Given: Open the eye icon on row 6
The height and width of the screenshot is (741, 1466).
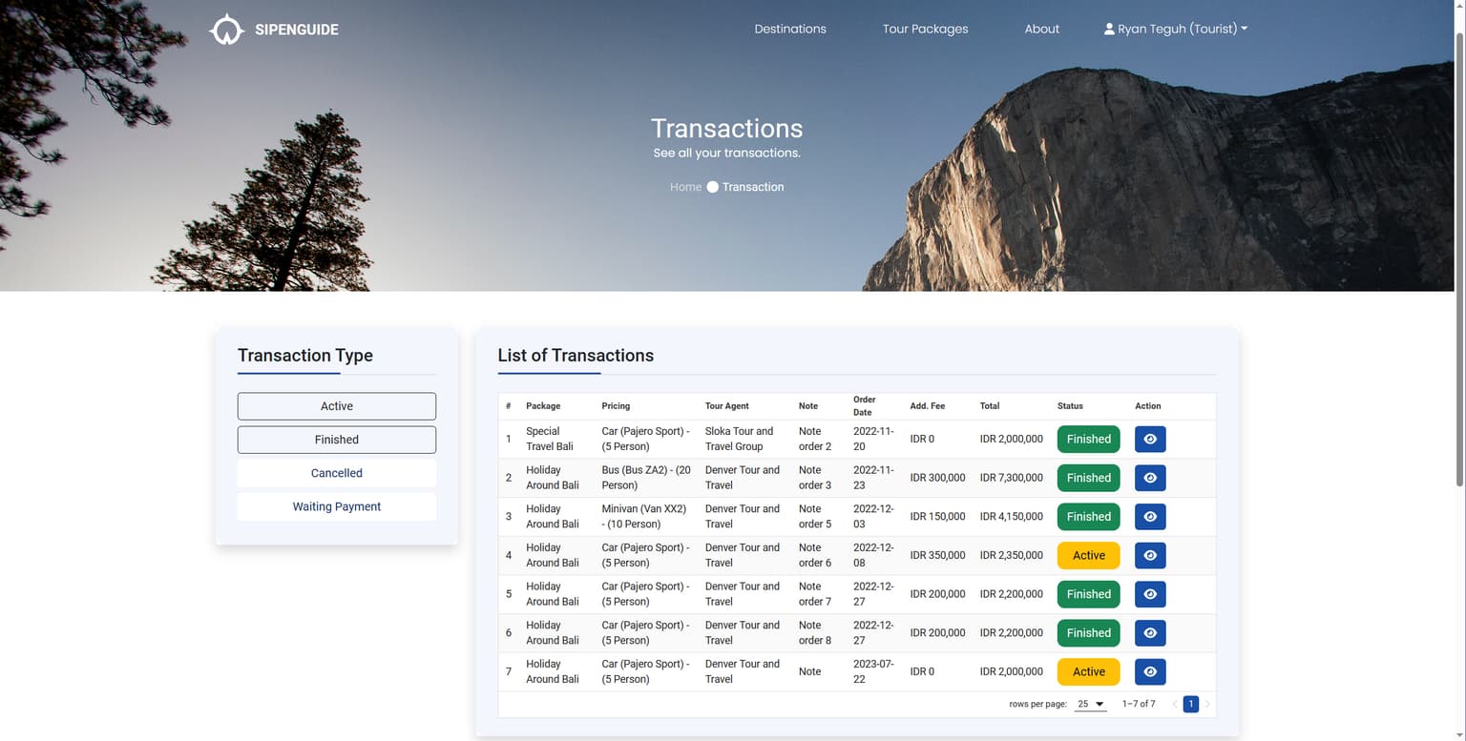Looking at the screenshot, I should [1149, 632].
